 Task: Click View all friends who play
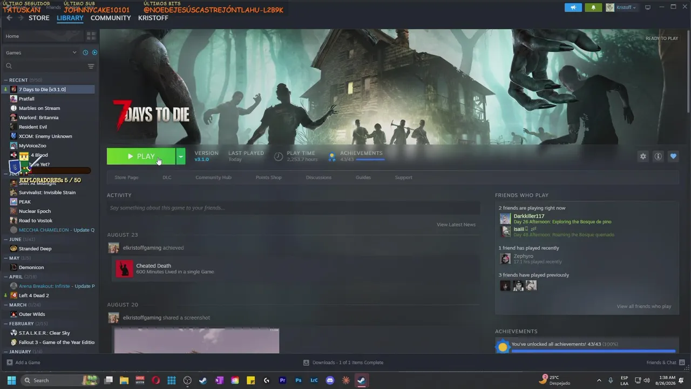644,306
